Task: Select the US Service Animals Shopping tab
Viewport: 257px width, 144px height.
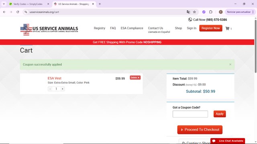Action: 73,4
